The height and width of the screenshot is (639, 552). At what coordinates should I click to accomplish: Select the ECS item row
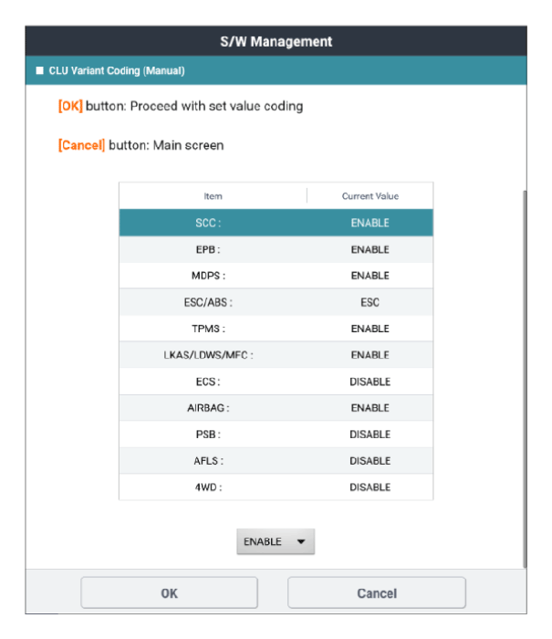click(276, 382)
